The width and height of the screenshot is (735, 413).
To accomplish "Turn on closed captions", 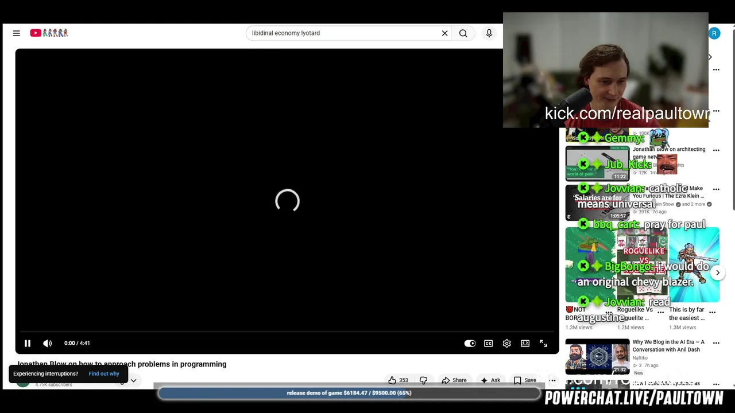I will (488, 343).
